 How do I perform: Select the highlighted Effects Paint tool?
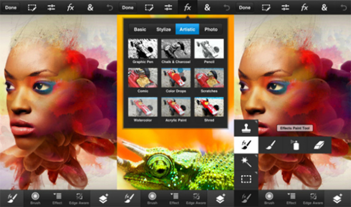coord(246,145)
